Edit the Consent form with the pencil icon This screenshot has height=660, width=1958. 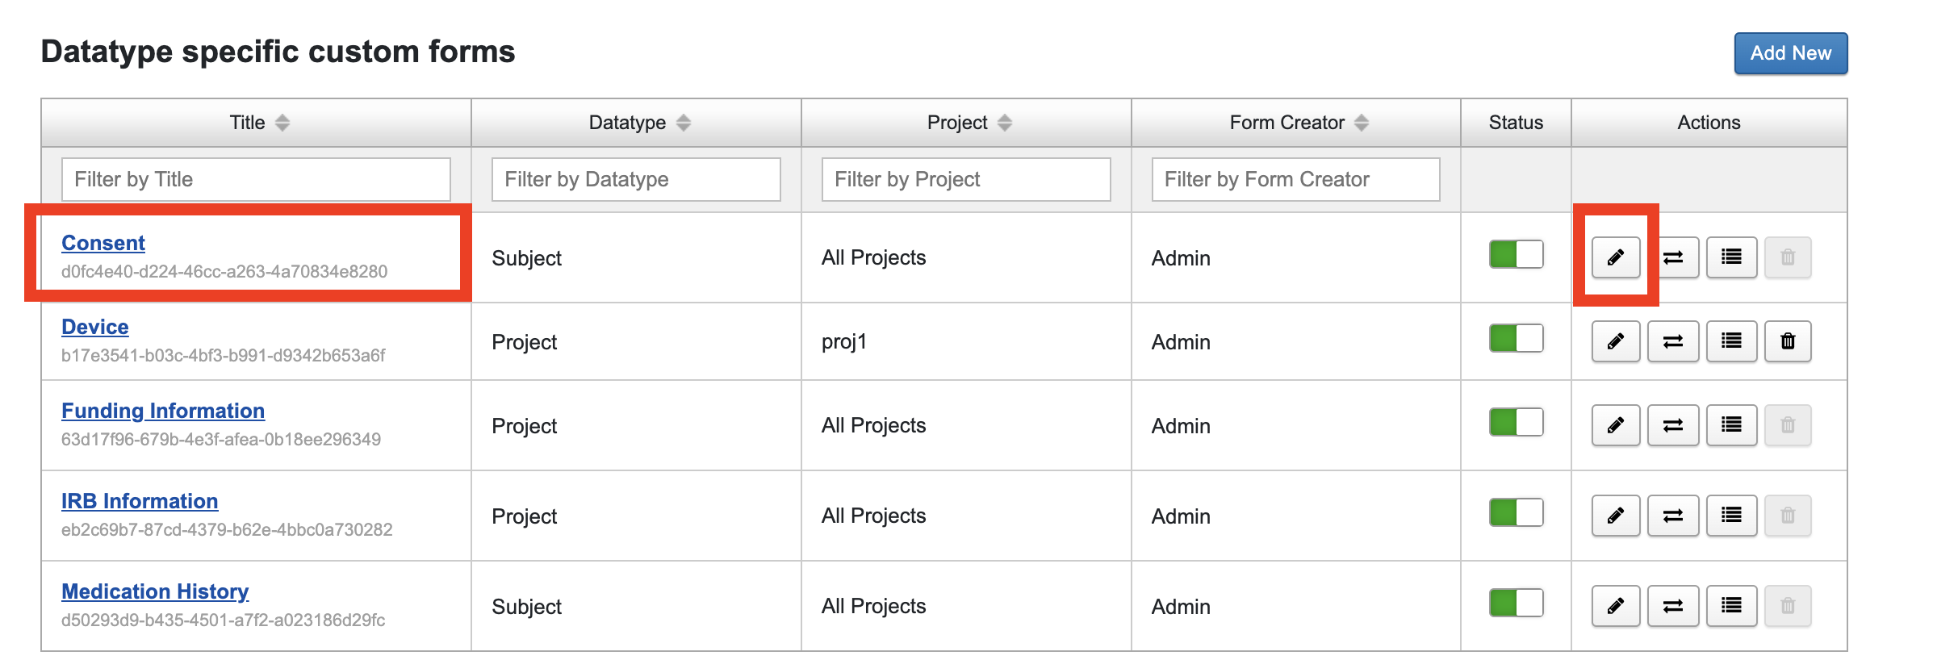[x=1614, y=257]
